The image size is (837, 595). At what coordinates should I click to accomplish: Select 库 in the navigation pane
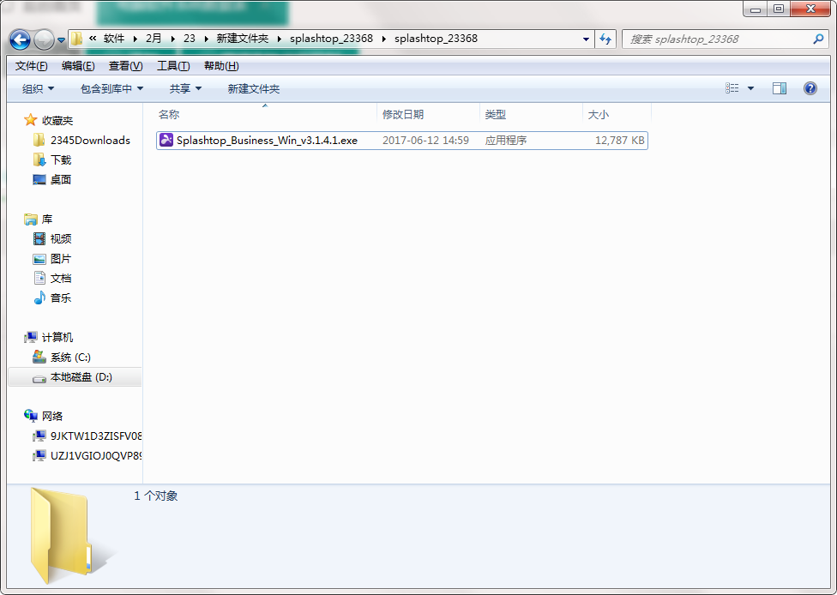[47, 219]
